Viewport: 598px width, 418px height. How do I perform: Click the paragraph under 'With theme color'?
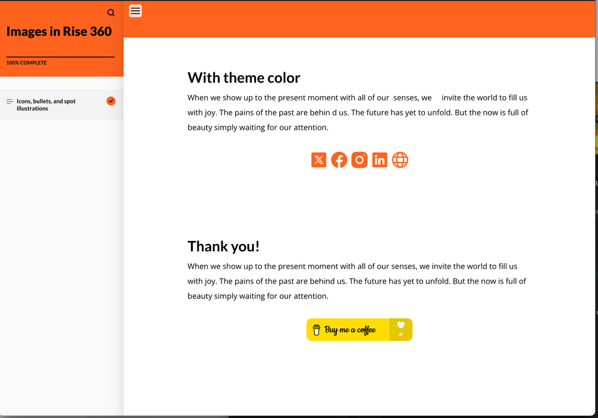357,112
